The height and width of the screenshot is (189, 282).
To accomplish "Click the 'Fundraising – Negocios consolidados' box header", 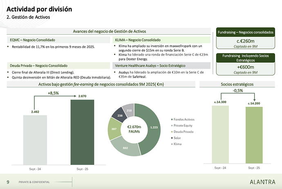I will tap(246, 32).
